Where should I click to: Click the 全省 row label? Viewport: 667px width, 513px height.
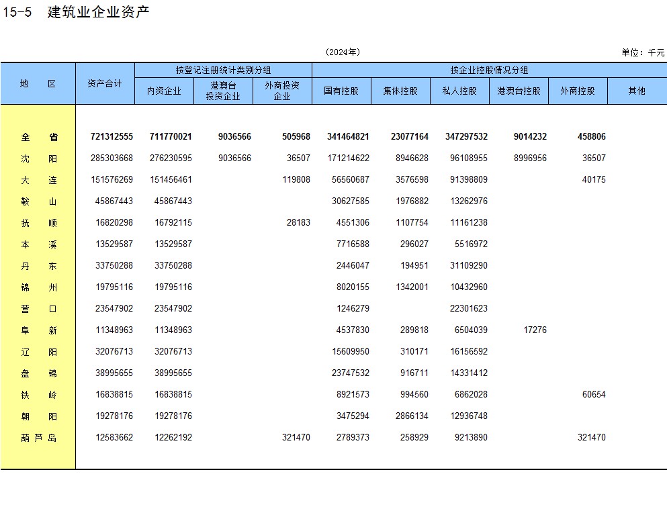(39, 137)
